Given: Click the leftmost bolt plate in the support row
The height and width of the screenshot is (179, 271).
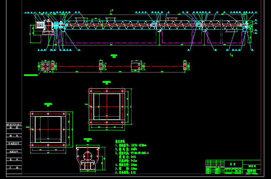Looking at the screenshot, I should click(45, 66).
